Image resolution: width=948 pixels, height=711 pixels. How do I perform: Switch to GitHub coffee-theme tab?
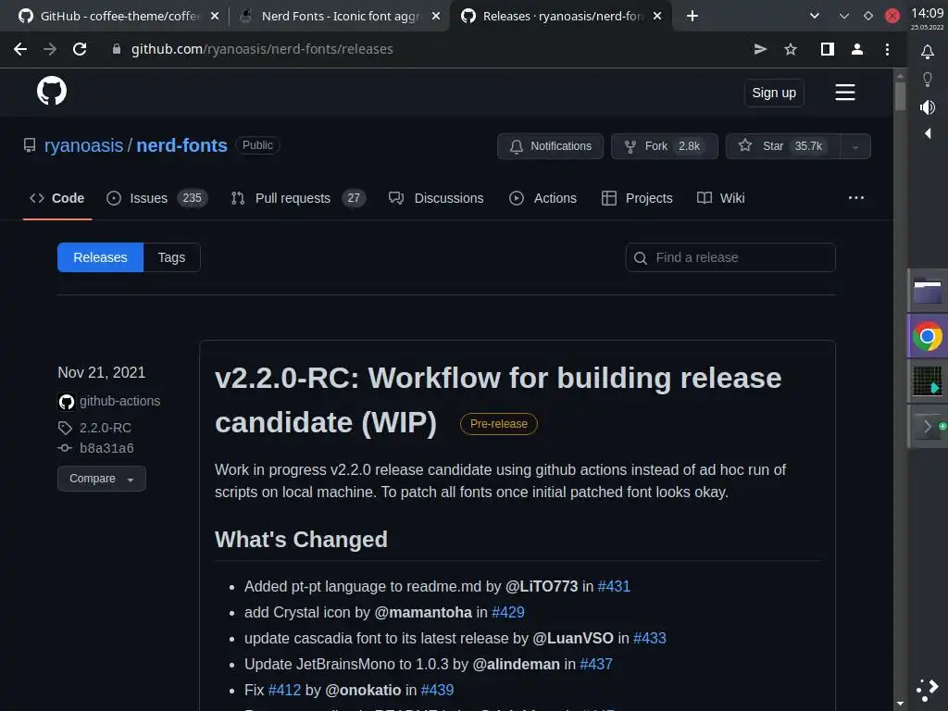coord(120,16)
